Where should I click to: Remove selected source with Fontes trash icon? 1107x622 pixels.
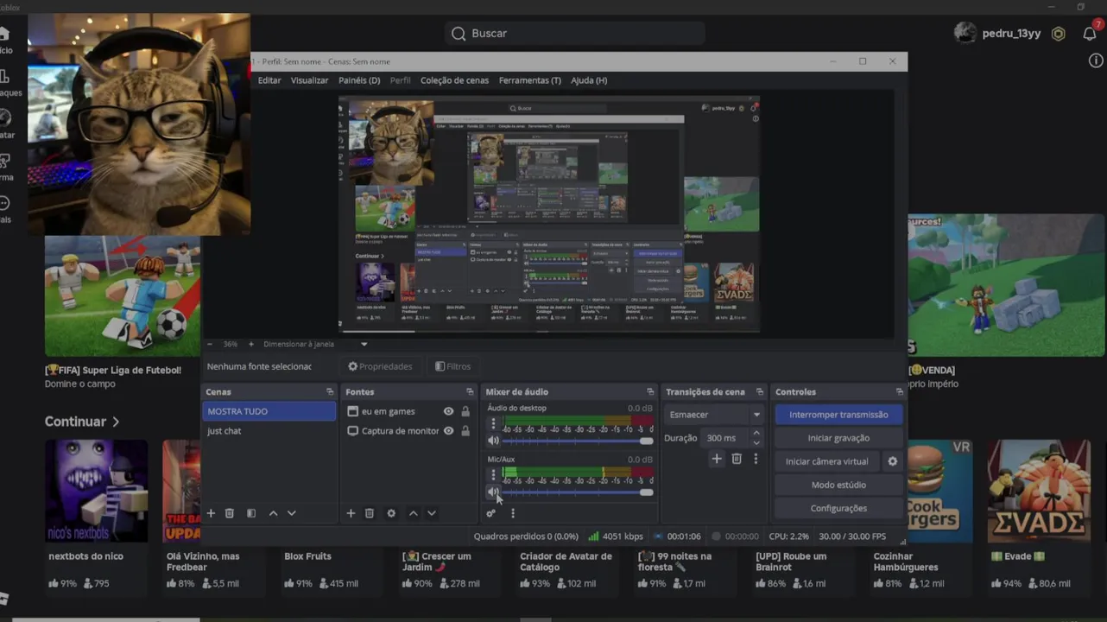click(x=370, y=513)
